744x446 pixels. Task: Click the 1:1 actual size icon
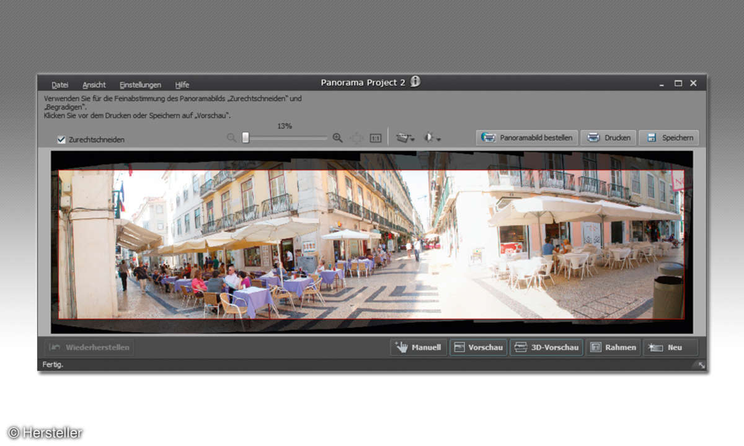(376, 138)
